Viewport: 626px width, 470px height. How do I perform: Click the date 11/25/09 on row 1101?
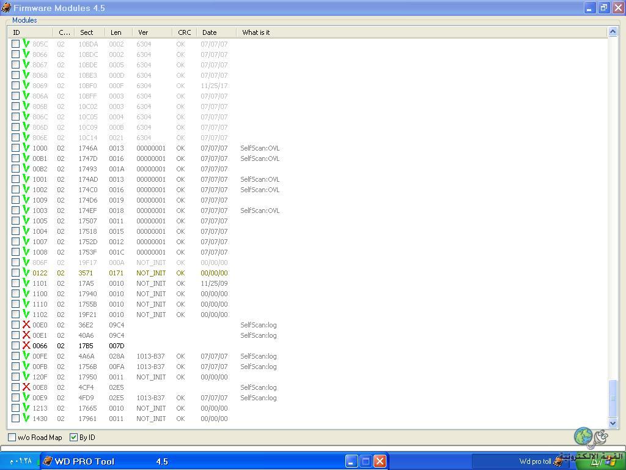coord(214,283)
